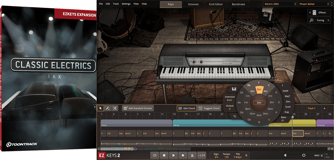334x160 pixels.
Task: Select the scissors split tool
Action: [x=115, y=108]
